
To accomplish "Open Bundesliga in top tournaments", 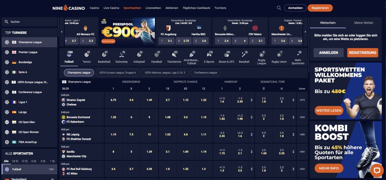I will [29, 62].
